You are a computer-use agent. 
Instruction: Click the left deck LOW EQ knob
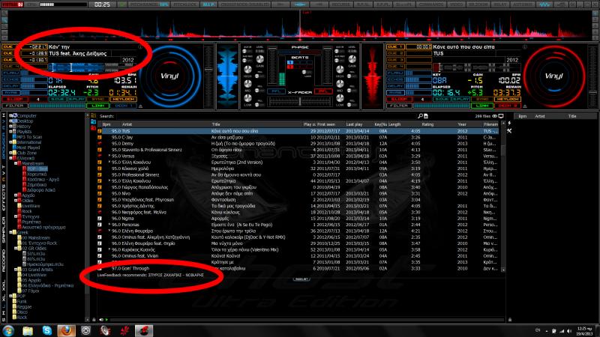point(247,98)
